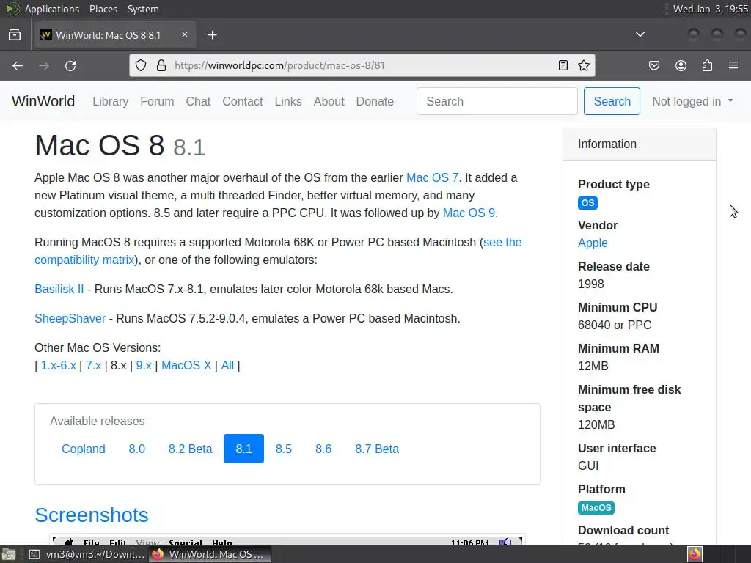The height and width of the screenshot is (563, 751).
Task: Open the Applications menu
Action: 52,9
